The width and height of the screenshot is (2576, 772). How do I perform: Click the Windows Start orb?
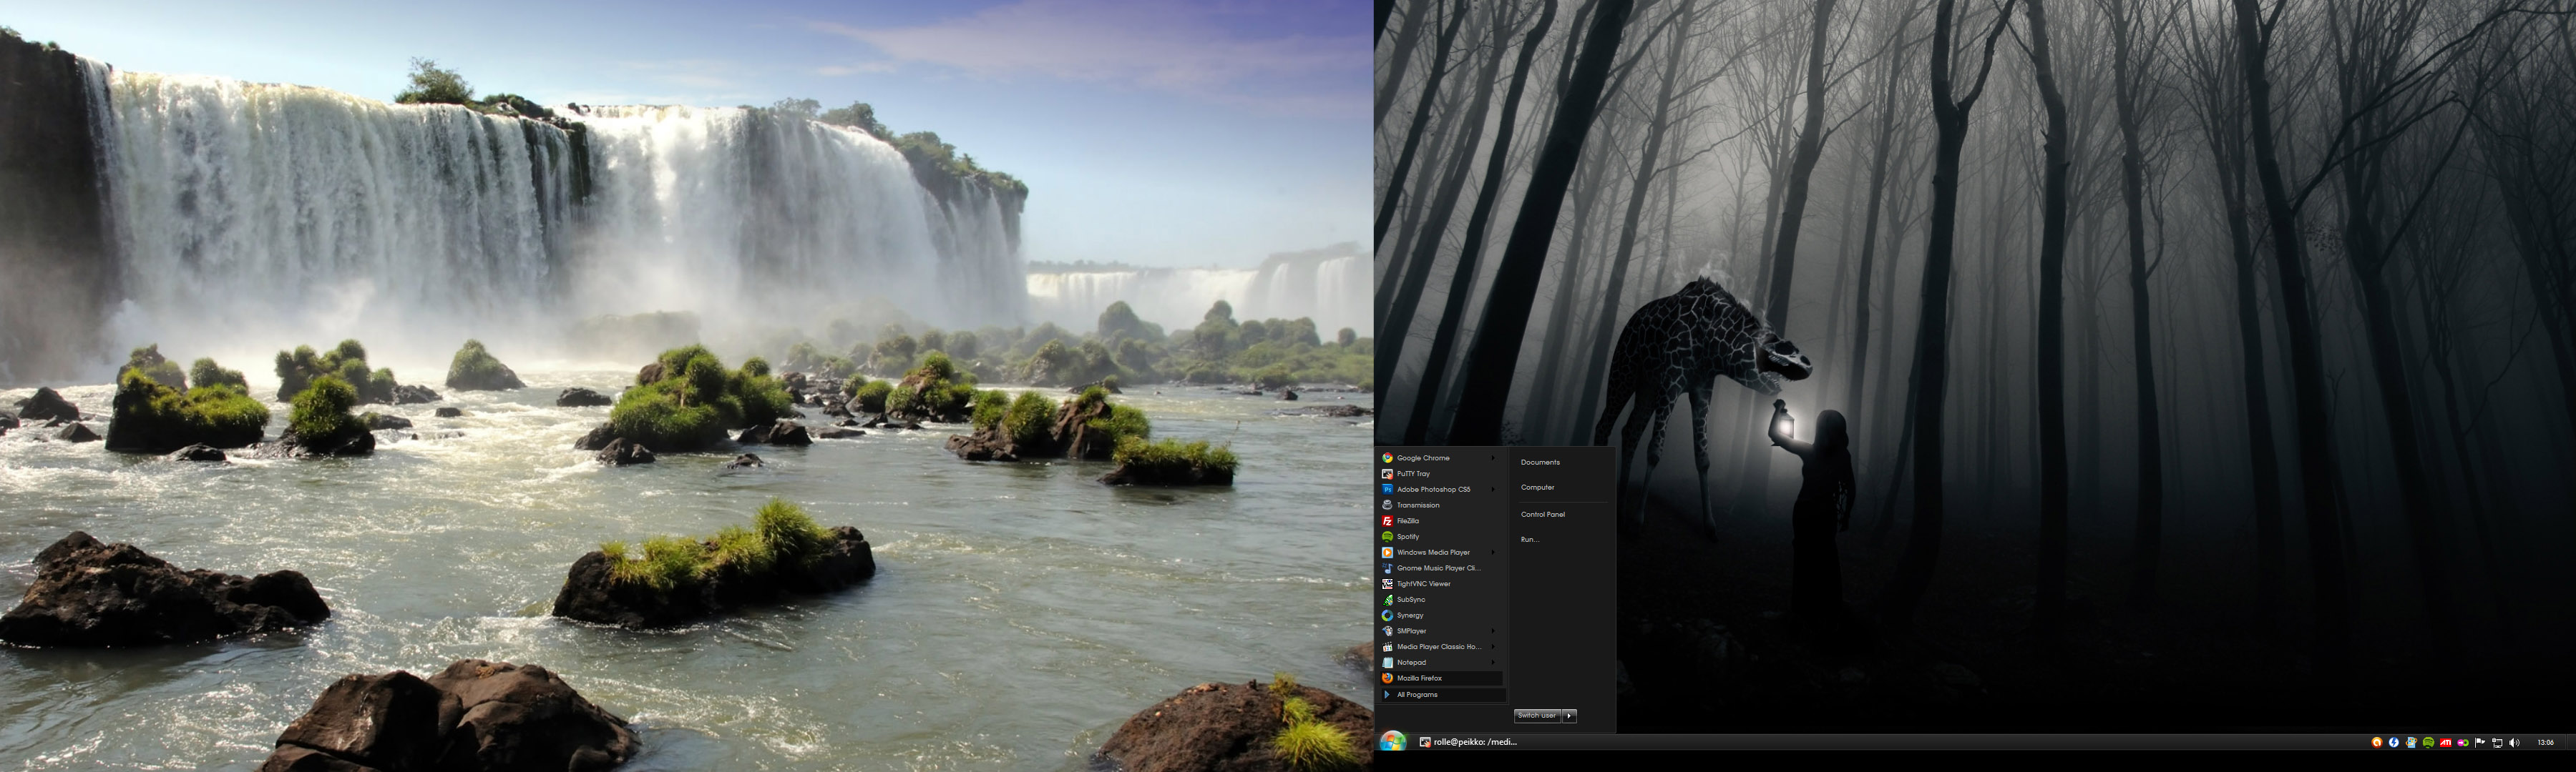(1392, 742)
